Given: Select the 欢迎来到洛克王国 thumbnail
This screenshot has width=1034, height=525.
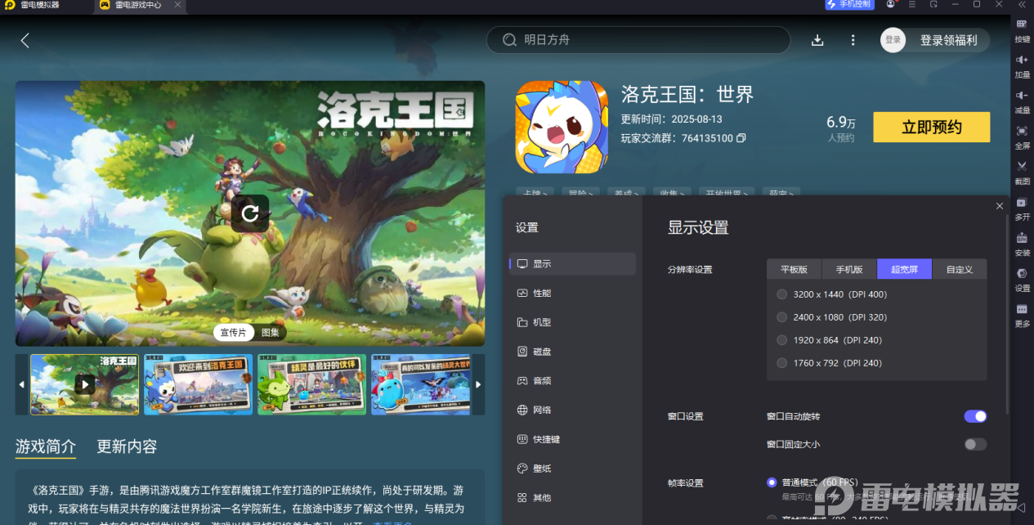Looking at the screenshot, I should pyautogui.click(x=198, y=384).
